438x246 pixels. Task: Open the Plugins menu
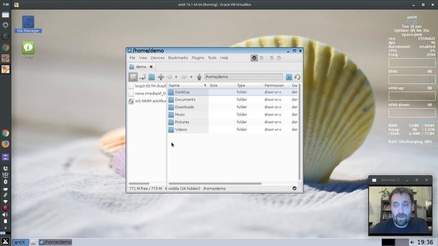tap(198, 57)
